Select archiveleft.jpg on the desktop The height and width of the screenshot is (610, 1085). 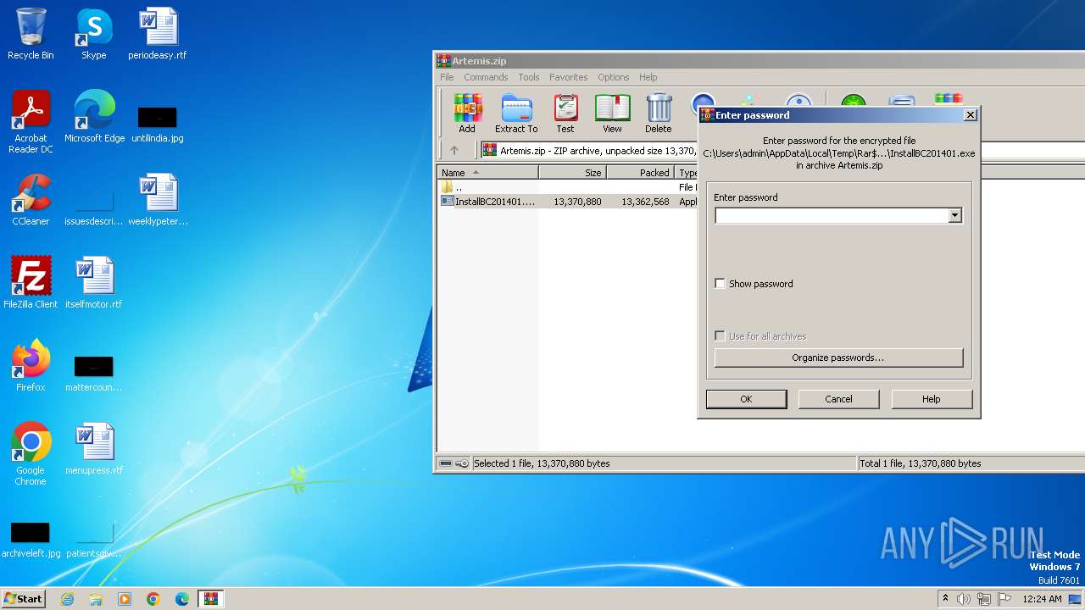31,539
